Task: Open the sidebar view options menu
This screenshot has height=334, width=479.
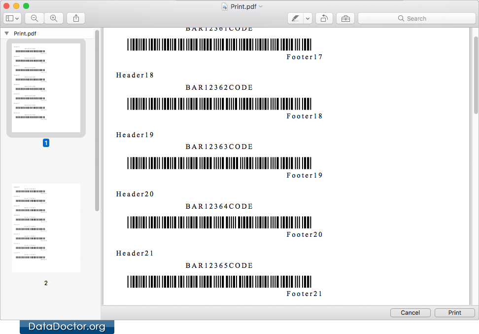Action: [x=12, y=18]
